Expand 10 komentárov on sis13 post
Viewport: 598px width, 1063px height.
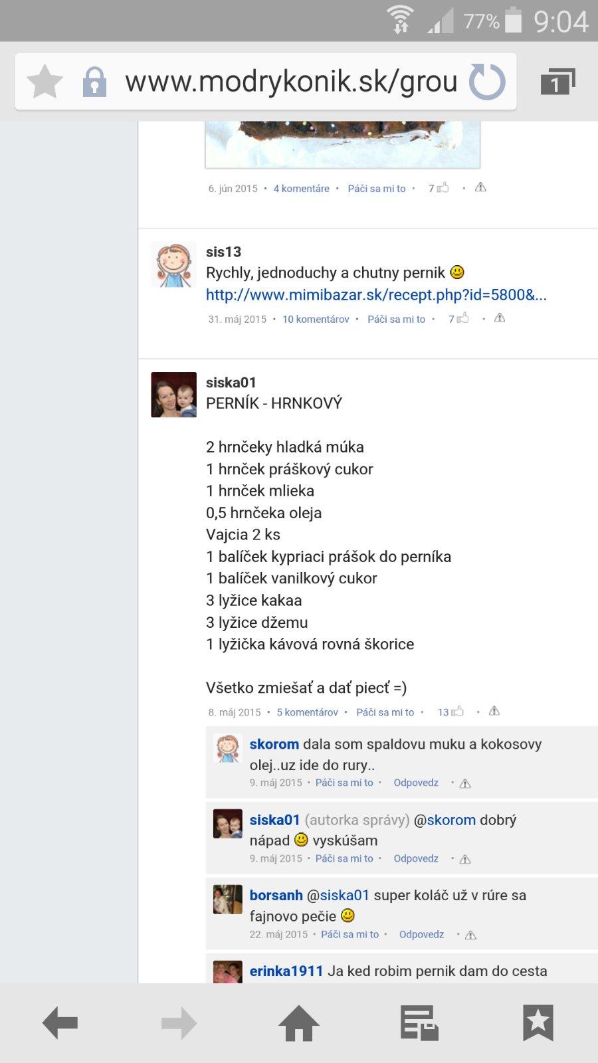click(316, 319)
